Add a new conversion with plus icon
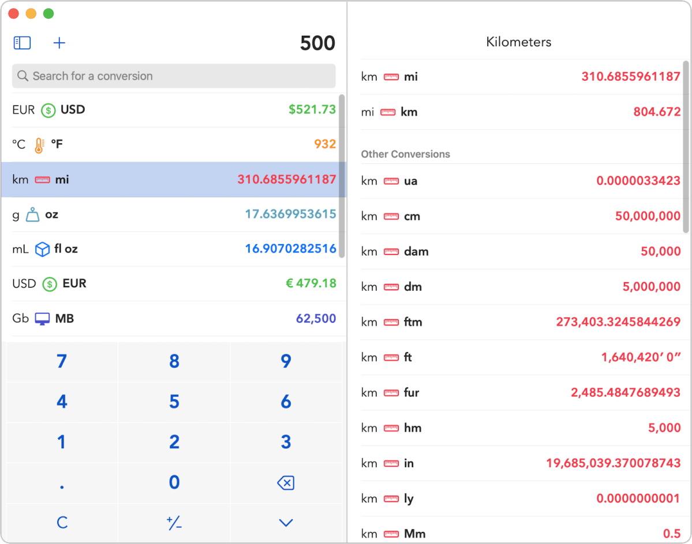 click(59, 43)
